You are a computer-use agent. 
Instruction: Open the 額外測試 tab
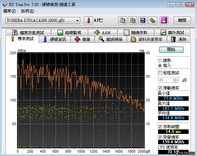click(x=172, y=32)
